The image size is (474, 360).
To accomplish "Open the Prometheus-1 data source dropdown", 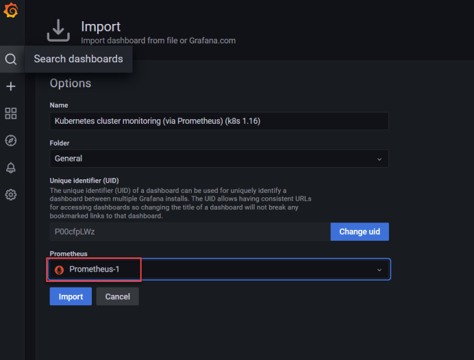I will pyautogui.click(x=219, y=270).
